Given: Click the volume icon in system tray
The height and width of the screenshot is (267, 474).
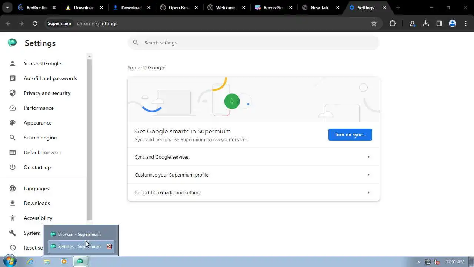Looking at the screenshot, I should click(x=437, y=262).
